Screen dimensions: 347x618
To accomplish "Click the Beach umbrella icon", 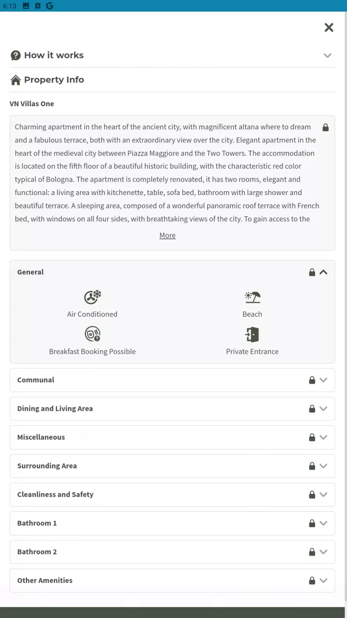I will click(x=253, y=297).
